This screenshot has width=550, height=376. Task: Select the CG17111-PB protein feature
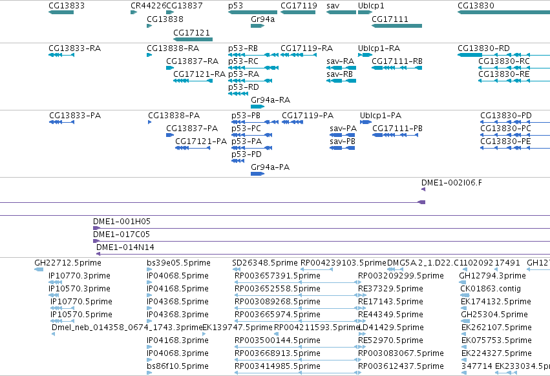tap(396, 135)
